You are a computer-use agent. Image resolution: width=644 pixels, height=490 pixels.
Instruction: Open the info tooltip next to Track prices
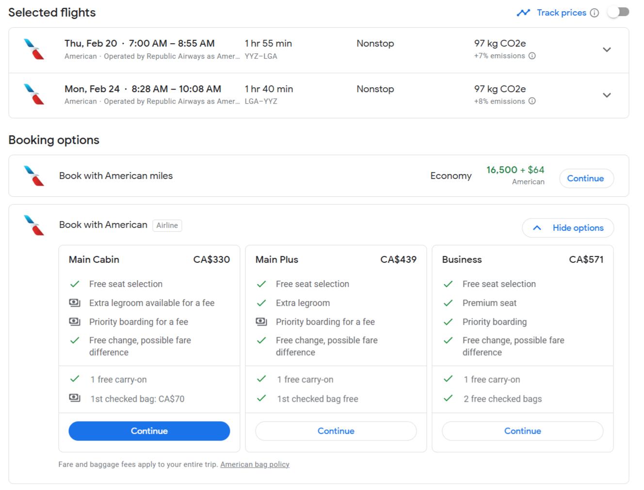(595, 13)
